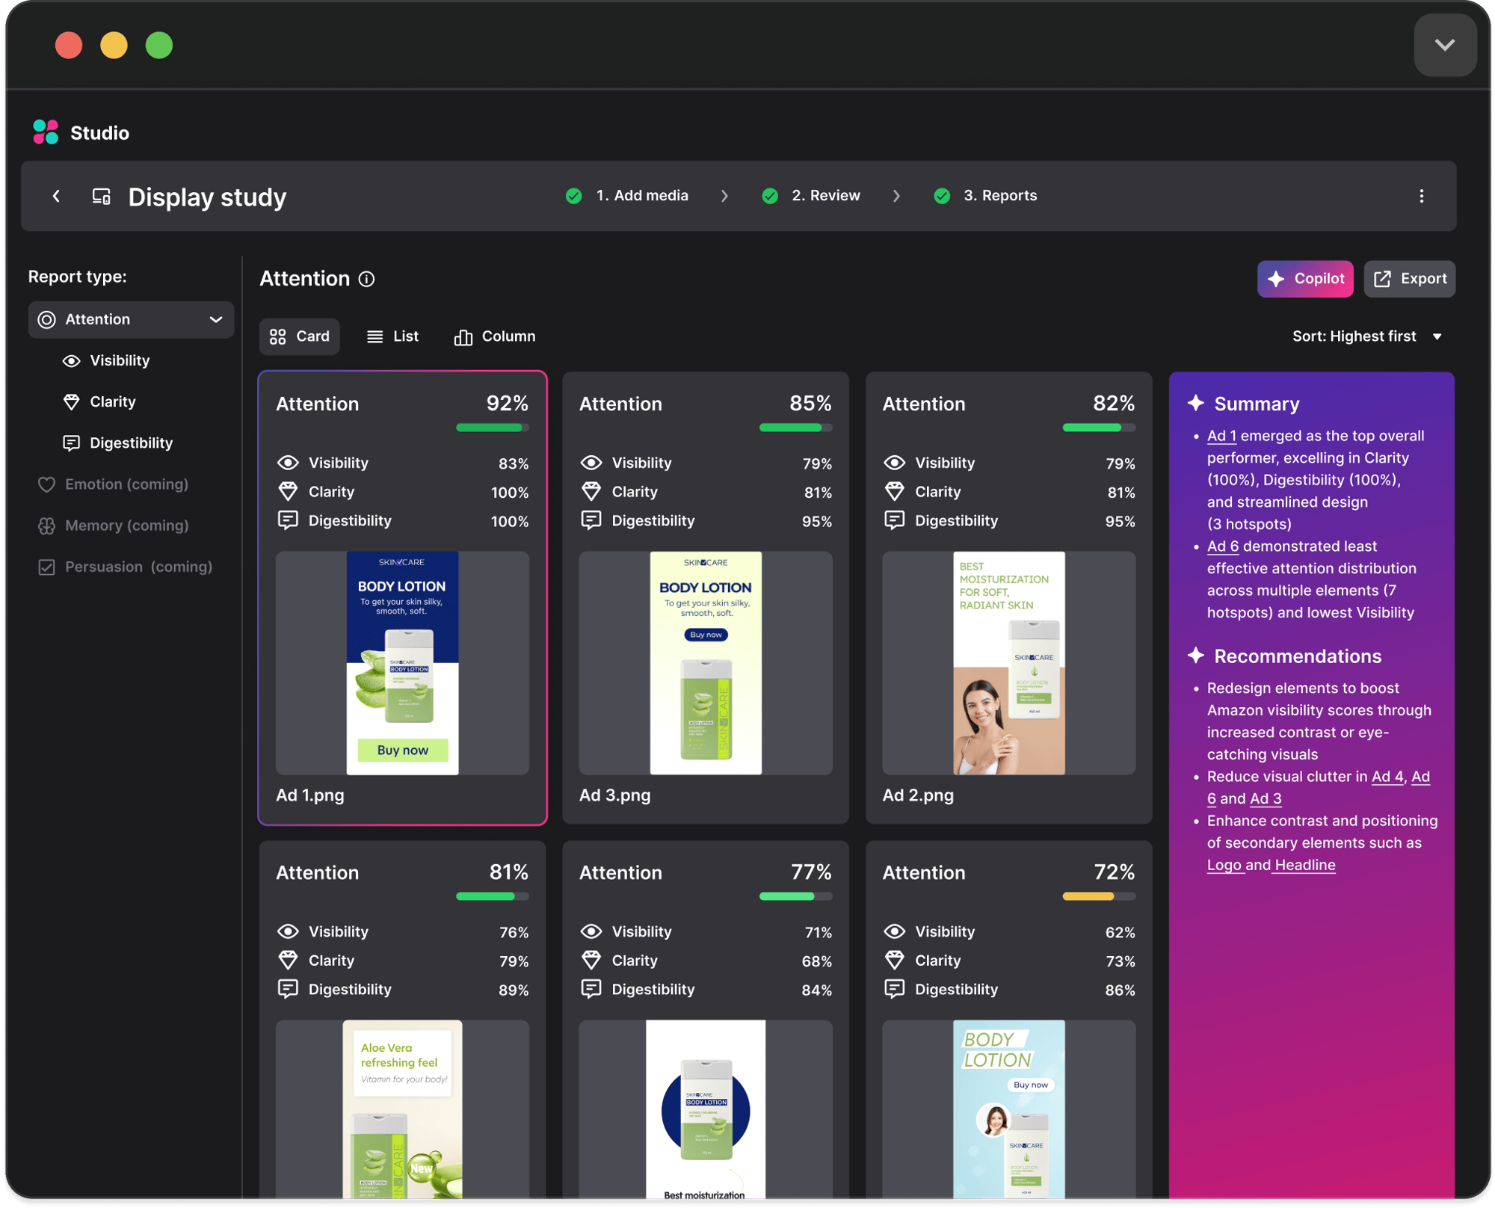Expand the window's top-right chevron button
The width and height of the screenshot is (1495, 1208).
click(1444, 45)
